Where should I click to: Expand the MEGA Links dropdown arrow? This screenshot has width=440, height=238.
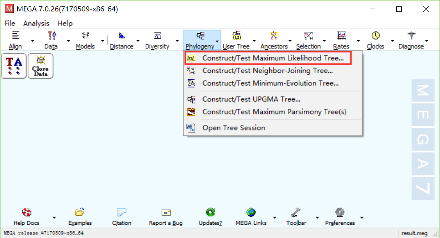pos(275,217)
